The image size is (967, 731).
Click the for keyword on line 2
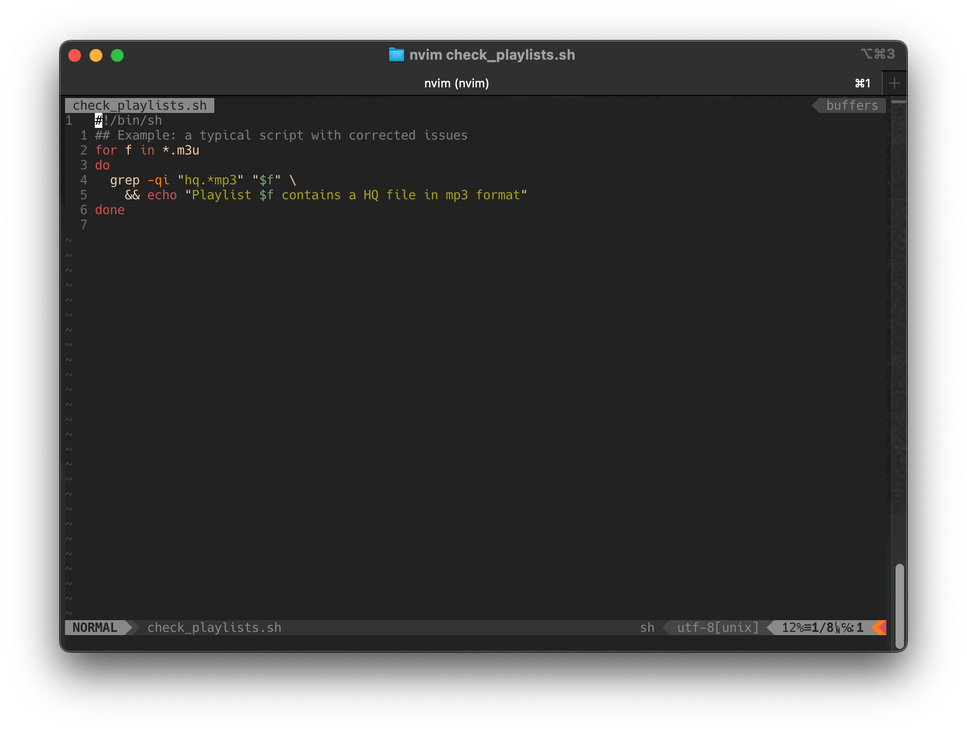tap(106, 150)
